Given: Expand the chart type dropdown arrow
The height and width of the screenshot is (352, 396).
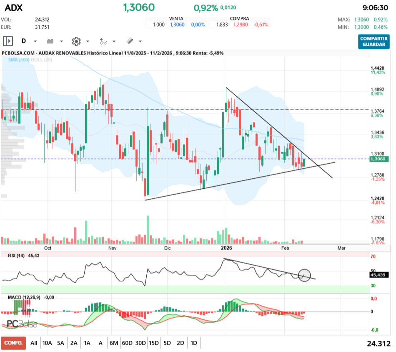Looking at the screenshot, I should (x=61, y=41).
